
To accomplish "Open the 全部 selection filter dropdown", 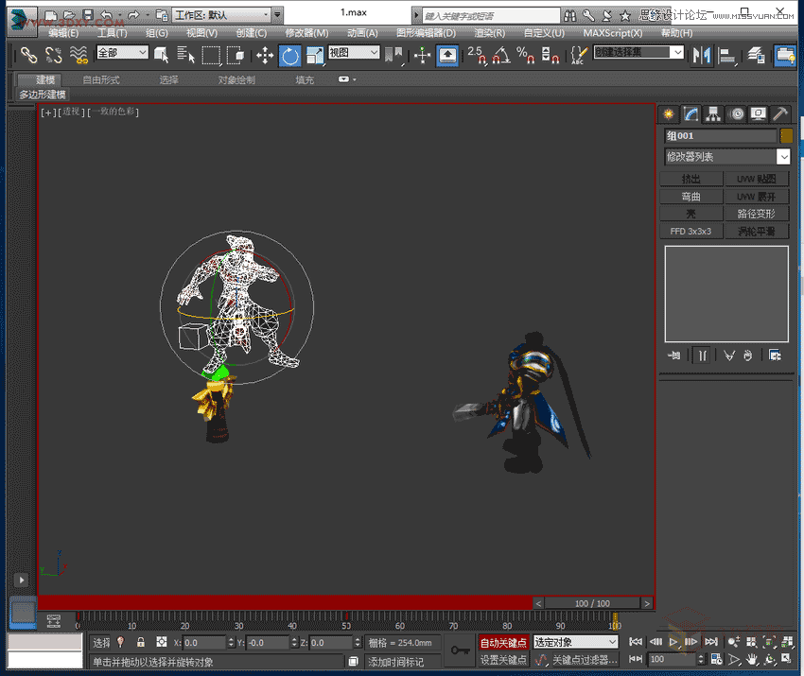I will coord(122,54).
